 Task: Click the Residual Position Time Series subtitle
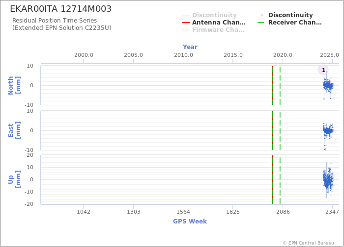point(55,21)
